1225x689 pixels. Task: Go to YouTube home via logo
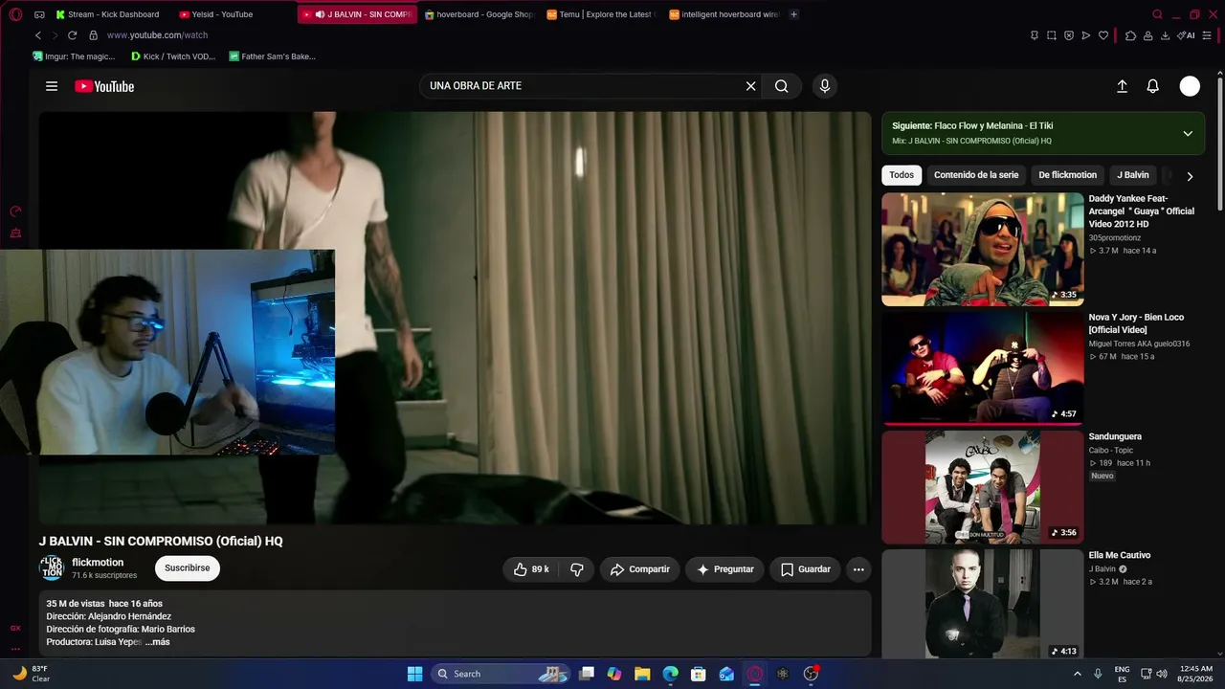point(104,86)
